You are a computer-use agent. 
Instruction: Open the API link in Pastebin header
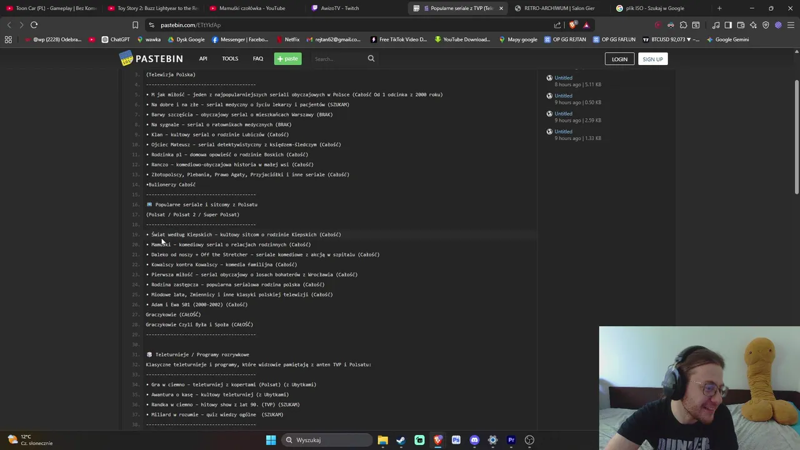tap(203, 59)
